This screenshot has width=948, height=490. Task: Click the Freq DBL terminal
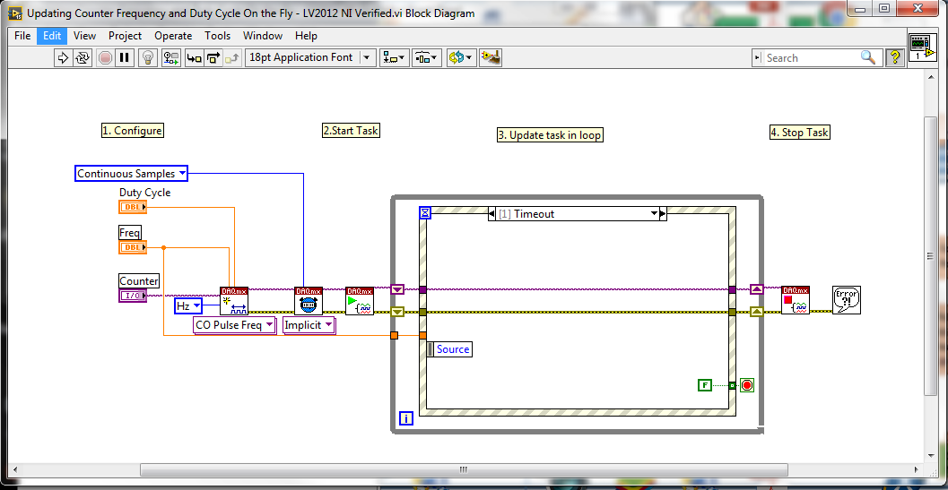click(133, 247)
